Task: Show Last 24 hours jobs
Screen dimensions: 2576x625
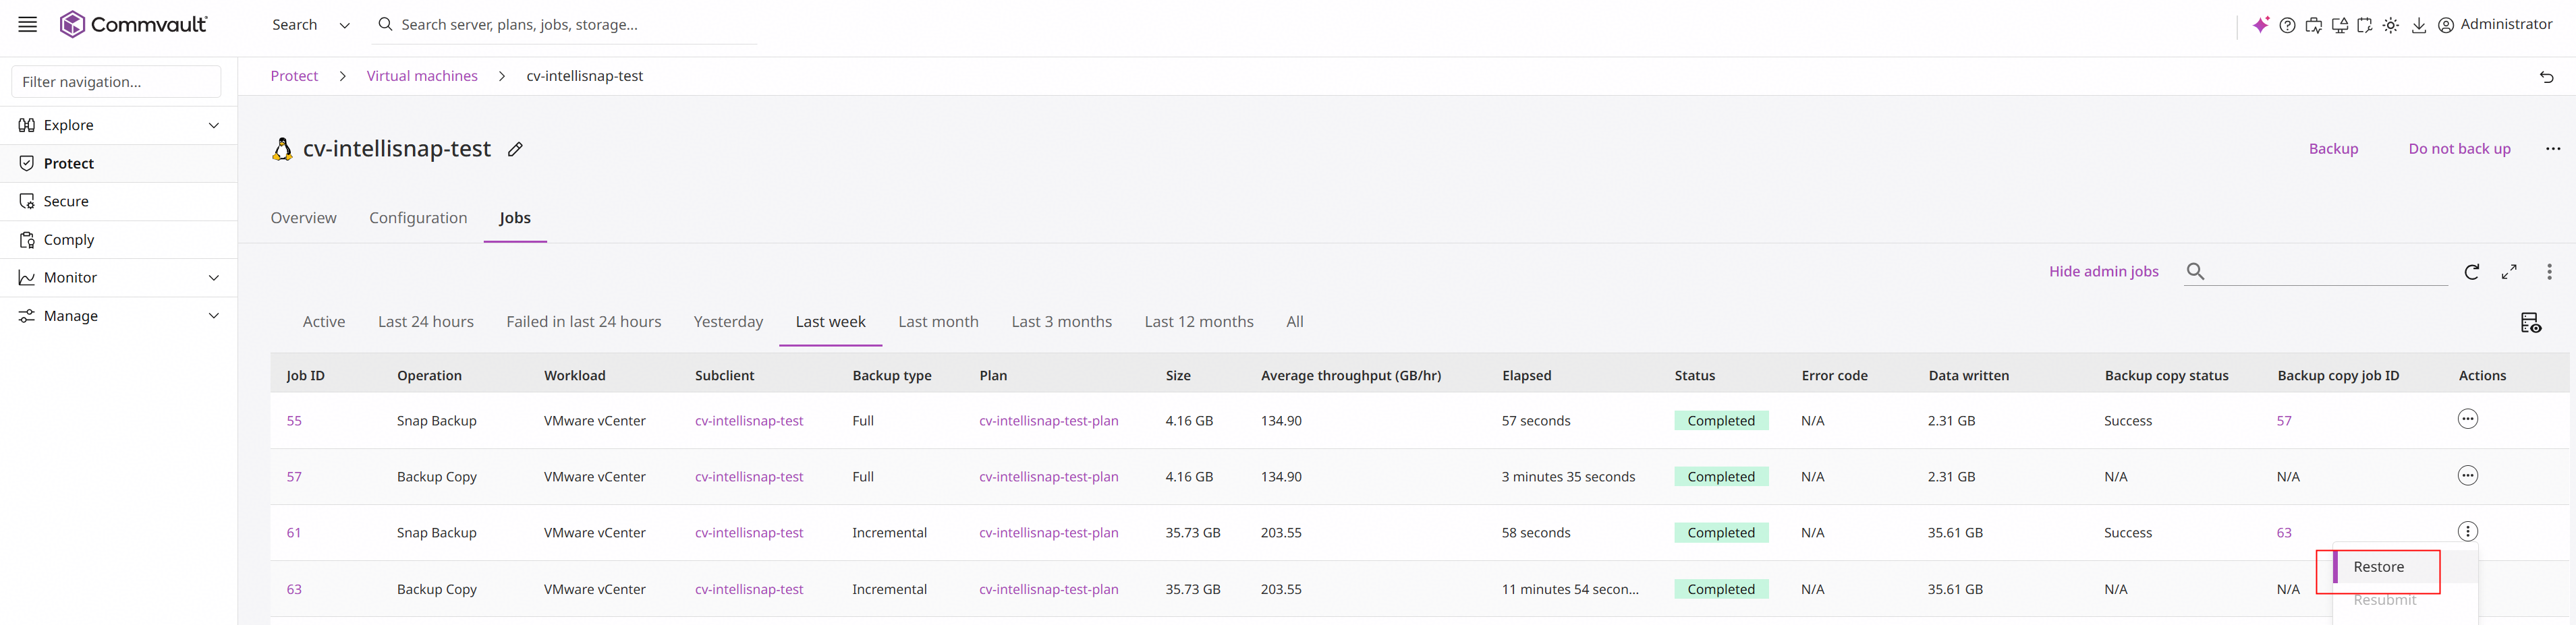Action: point(426,322)
